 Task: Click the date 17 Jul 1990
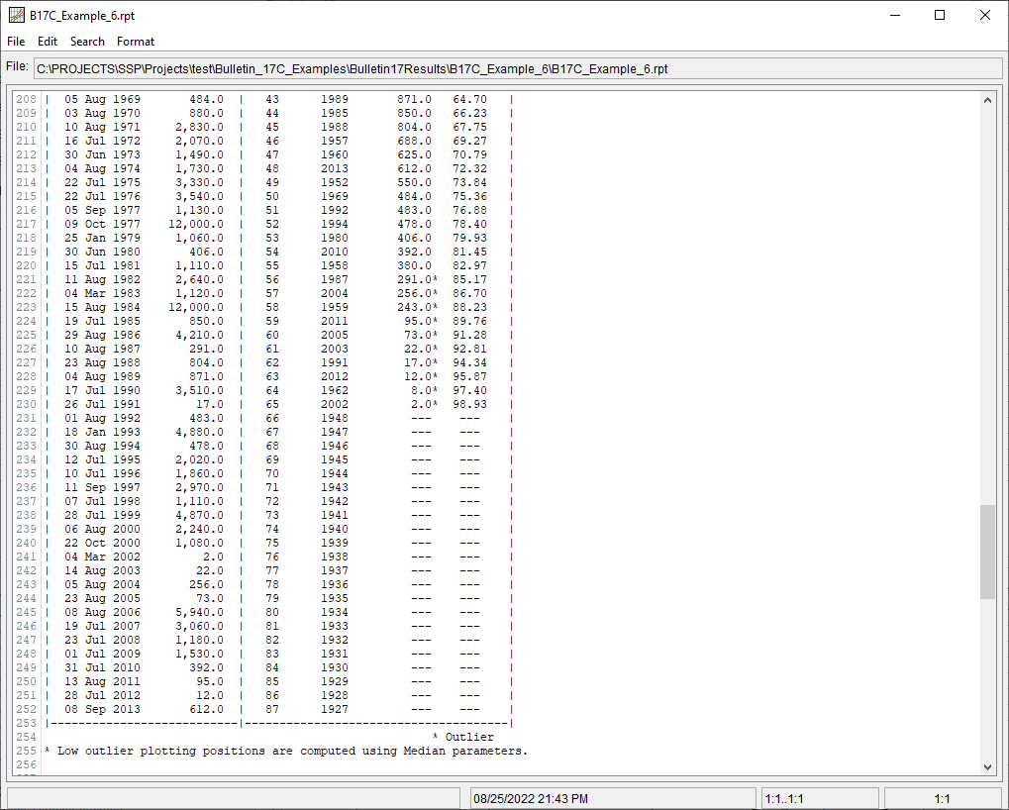(102, 390)
